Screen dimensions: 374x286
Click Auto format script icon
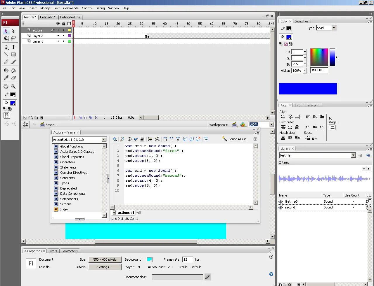point(142,139)
